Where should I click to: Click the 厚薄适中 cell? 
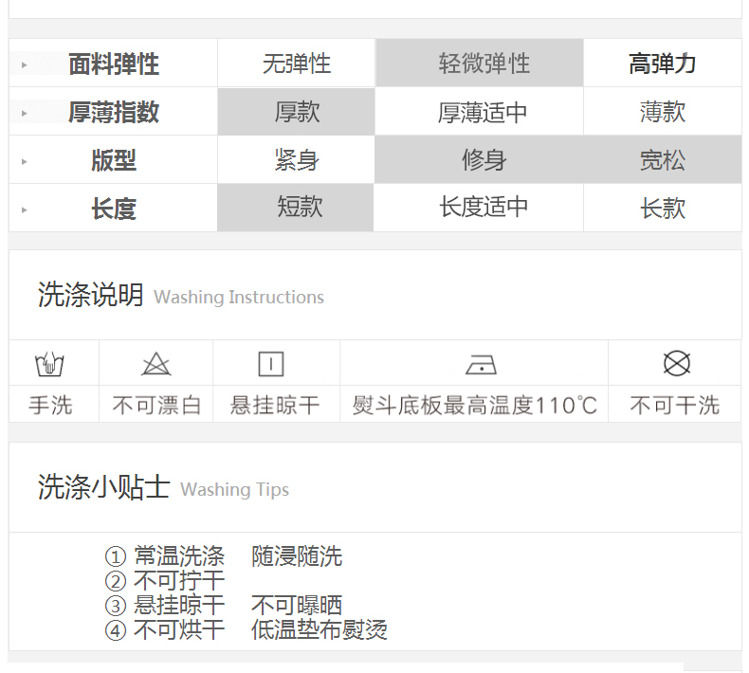click(x=480, y=112)
